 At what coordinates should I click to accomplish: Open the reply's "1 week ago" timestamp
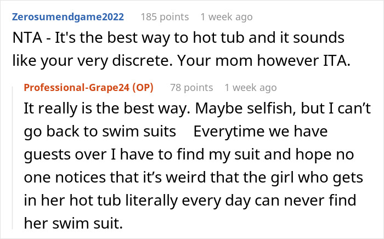251,88
